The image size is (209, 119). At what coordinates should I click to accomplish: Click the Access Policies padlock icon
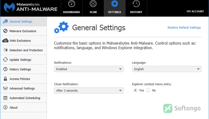point(5,79)
